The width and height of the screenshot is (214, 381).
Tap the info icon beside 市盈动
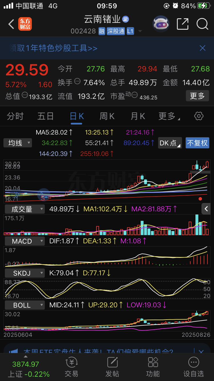click(x=135, y=95)
